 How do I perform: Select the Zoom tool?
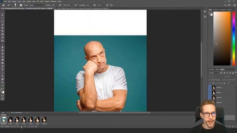(x=3, y=82)
